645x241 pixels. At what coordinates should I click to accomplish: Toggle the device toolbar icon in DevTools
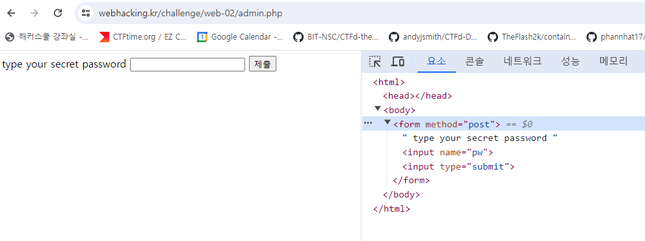(398, 62)
